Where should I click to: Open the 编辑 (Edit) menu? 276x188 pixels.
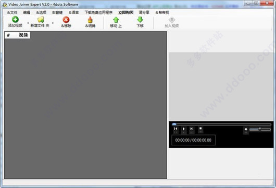coord(27,12)
